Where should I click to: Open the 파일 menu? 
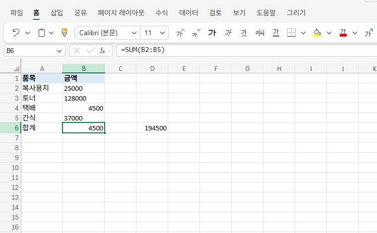pyautogui.click(x=16, y=12)
